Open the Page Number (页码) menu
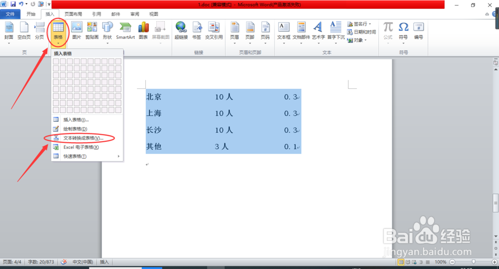This screenshot has height=269, width=499. click(265, 32)
